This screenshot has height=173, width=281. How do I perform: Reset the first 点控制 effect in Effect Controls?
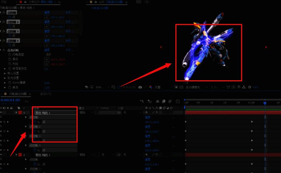pyautogui.click(x=47, y=13)
